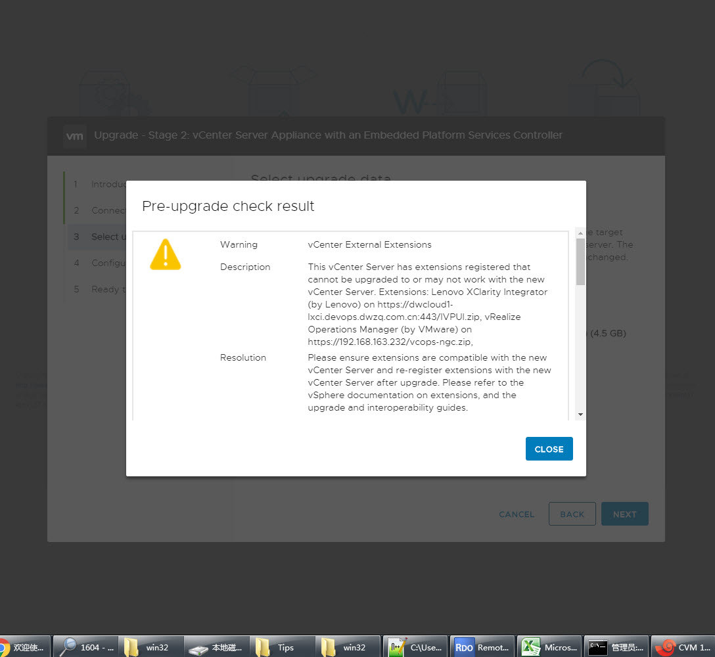Screen dimensions: 715x657
Task: Open the Tips folder taskbar button
Action: click(x=283, y=647)
